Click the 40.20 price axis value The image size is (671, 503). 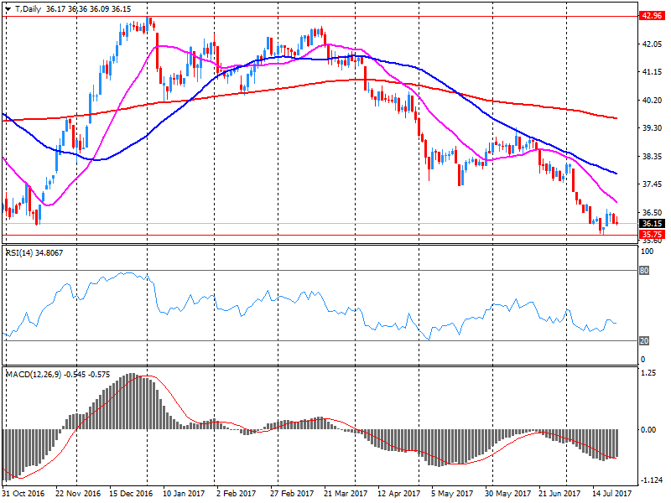pyautogui.click(x=653, y=100)
